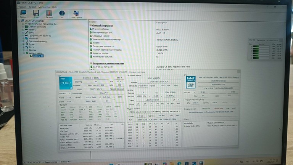The width and height of the screenshot is (293, 165).
Task: Open the Help menu
Action: (x=55, y=7)
